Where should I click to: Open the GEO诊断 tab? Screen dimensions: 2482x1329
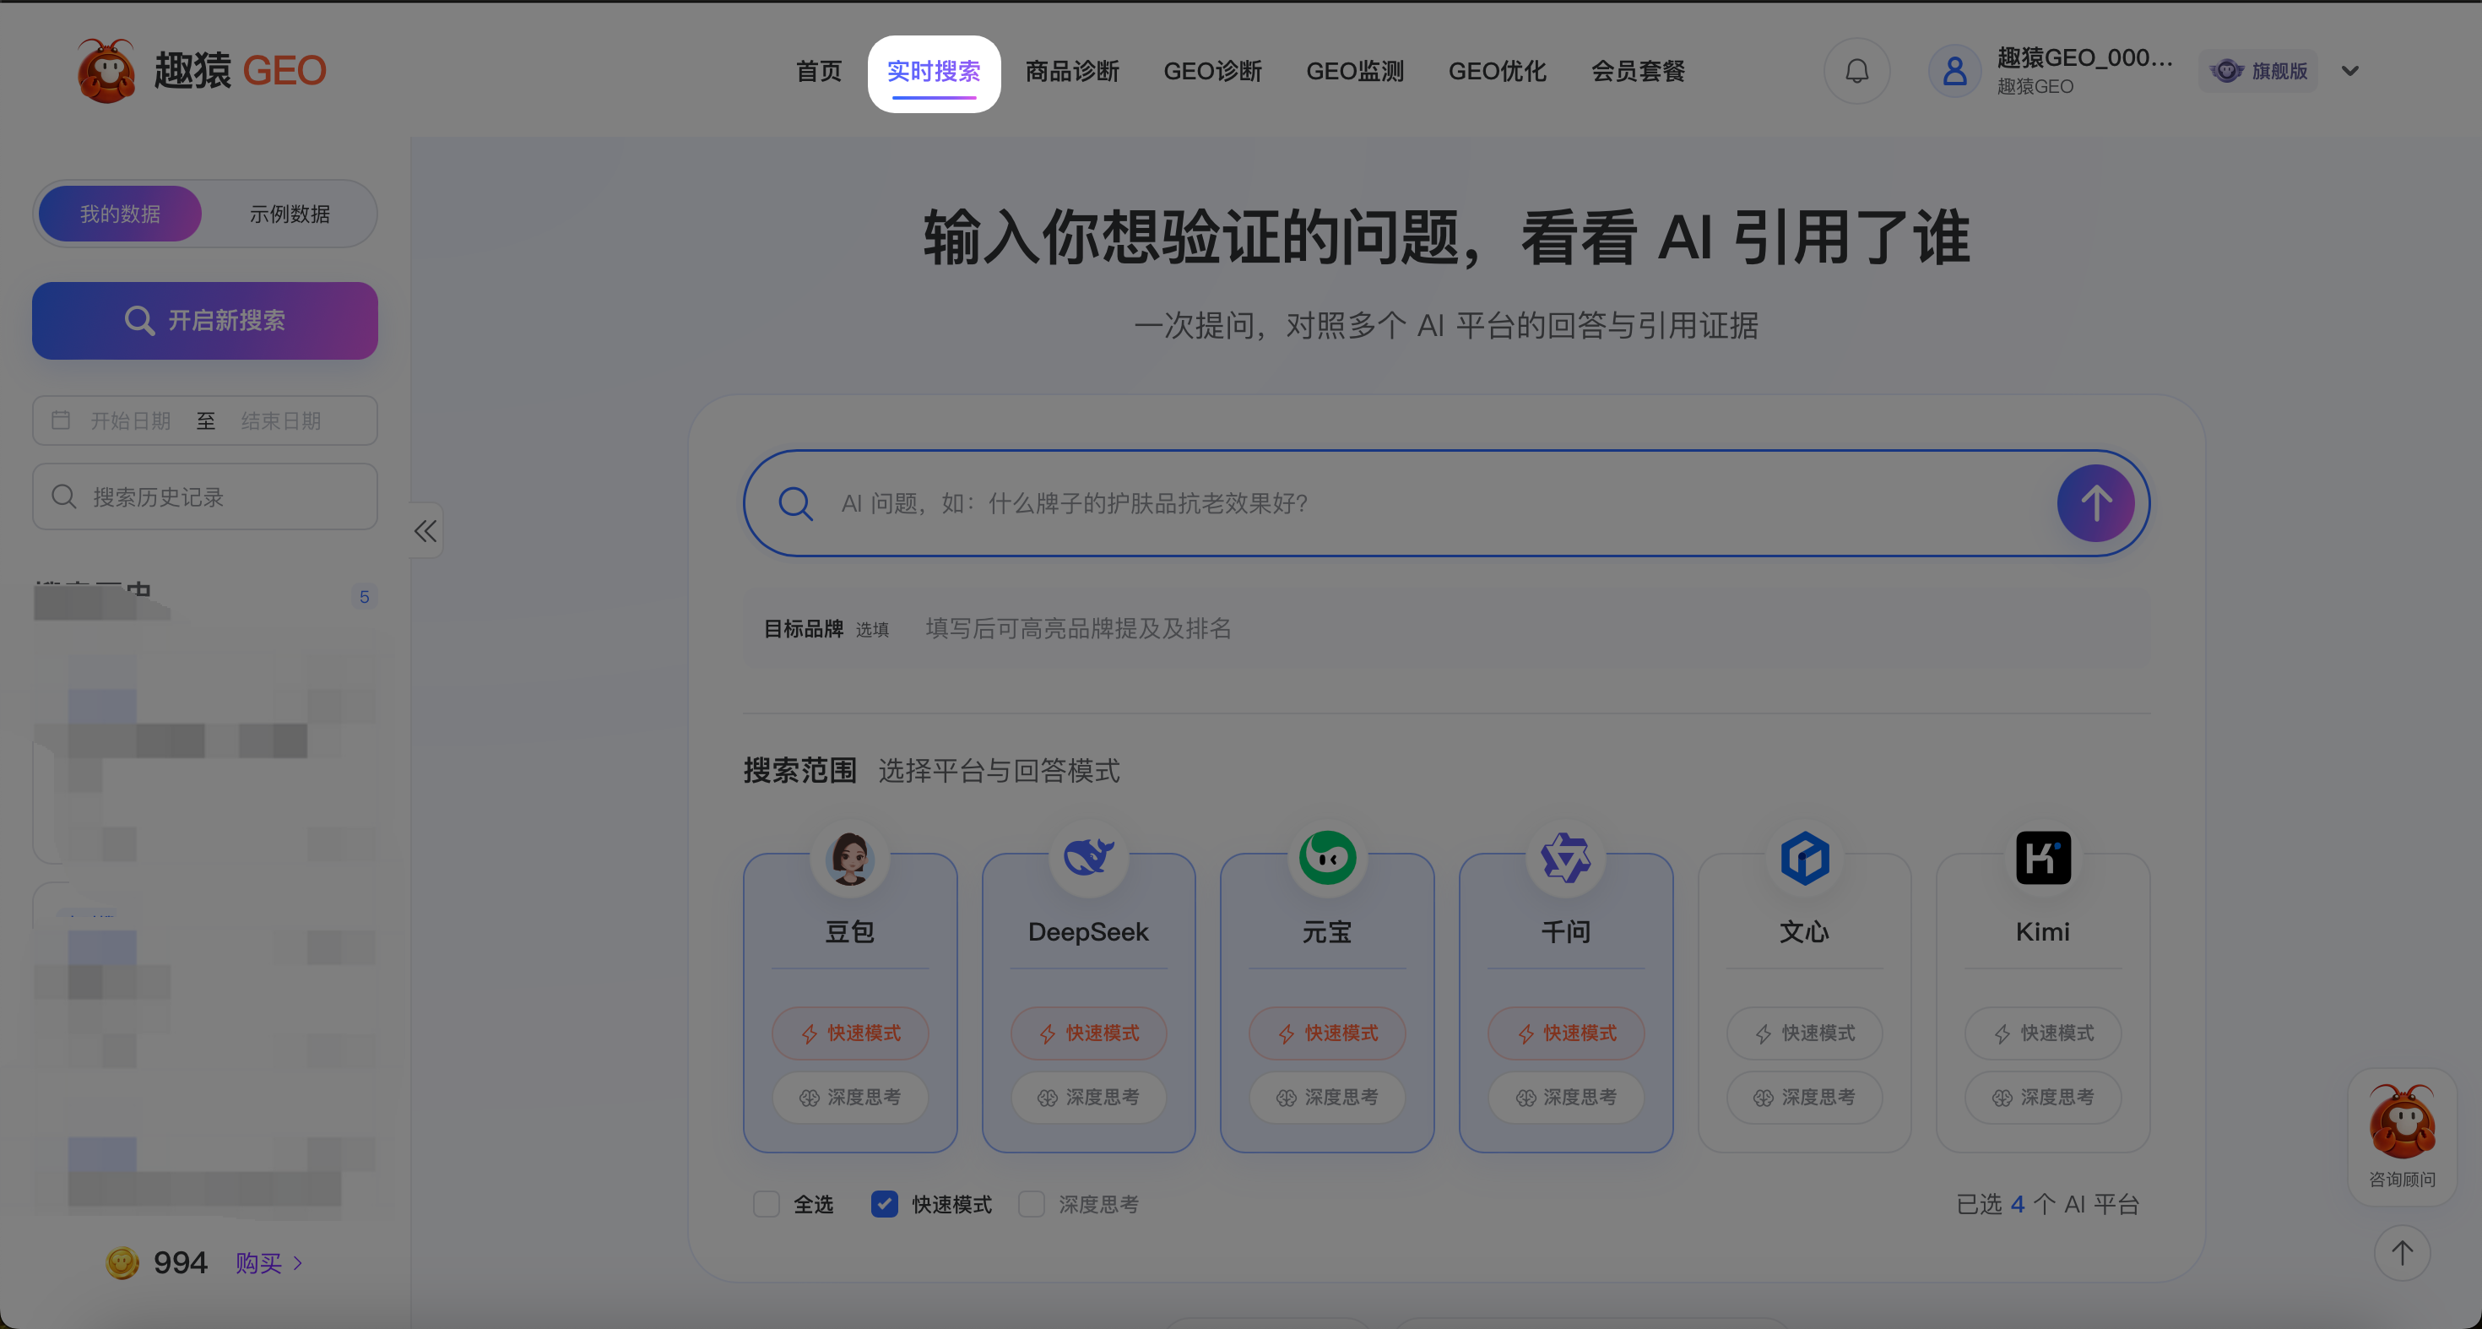[1212, 71]
